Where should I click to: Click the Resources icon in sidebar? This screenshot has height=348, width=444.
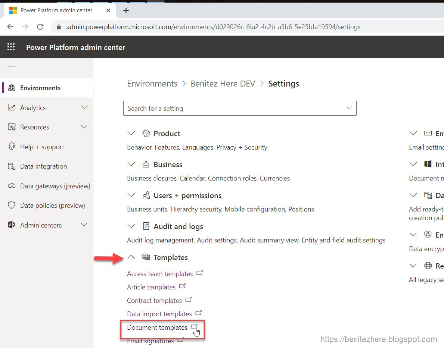12,127
